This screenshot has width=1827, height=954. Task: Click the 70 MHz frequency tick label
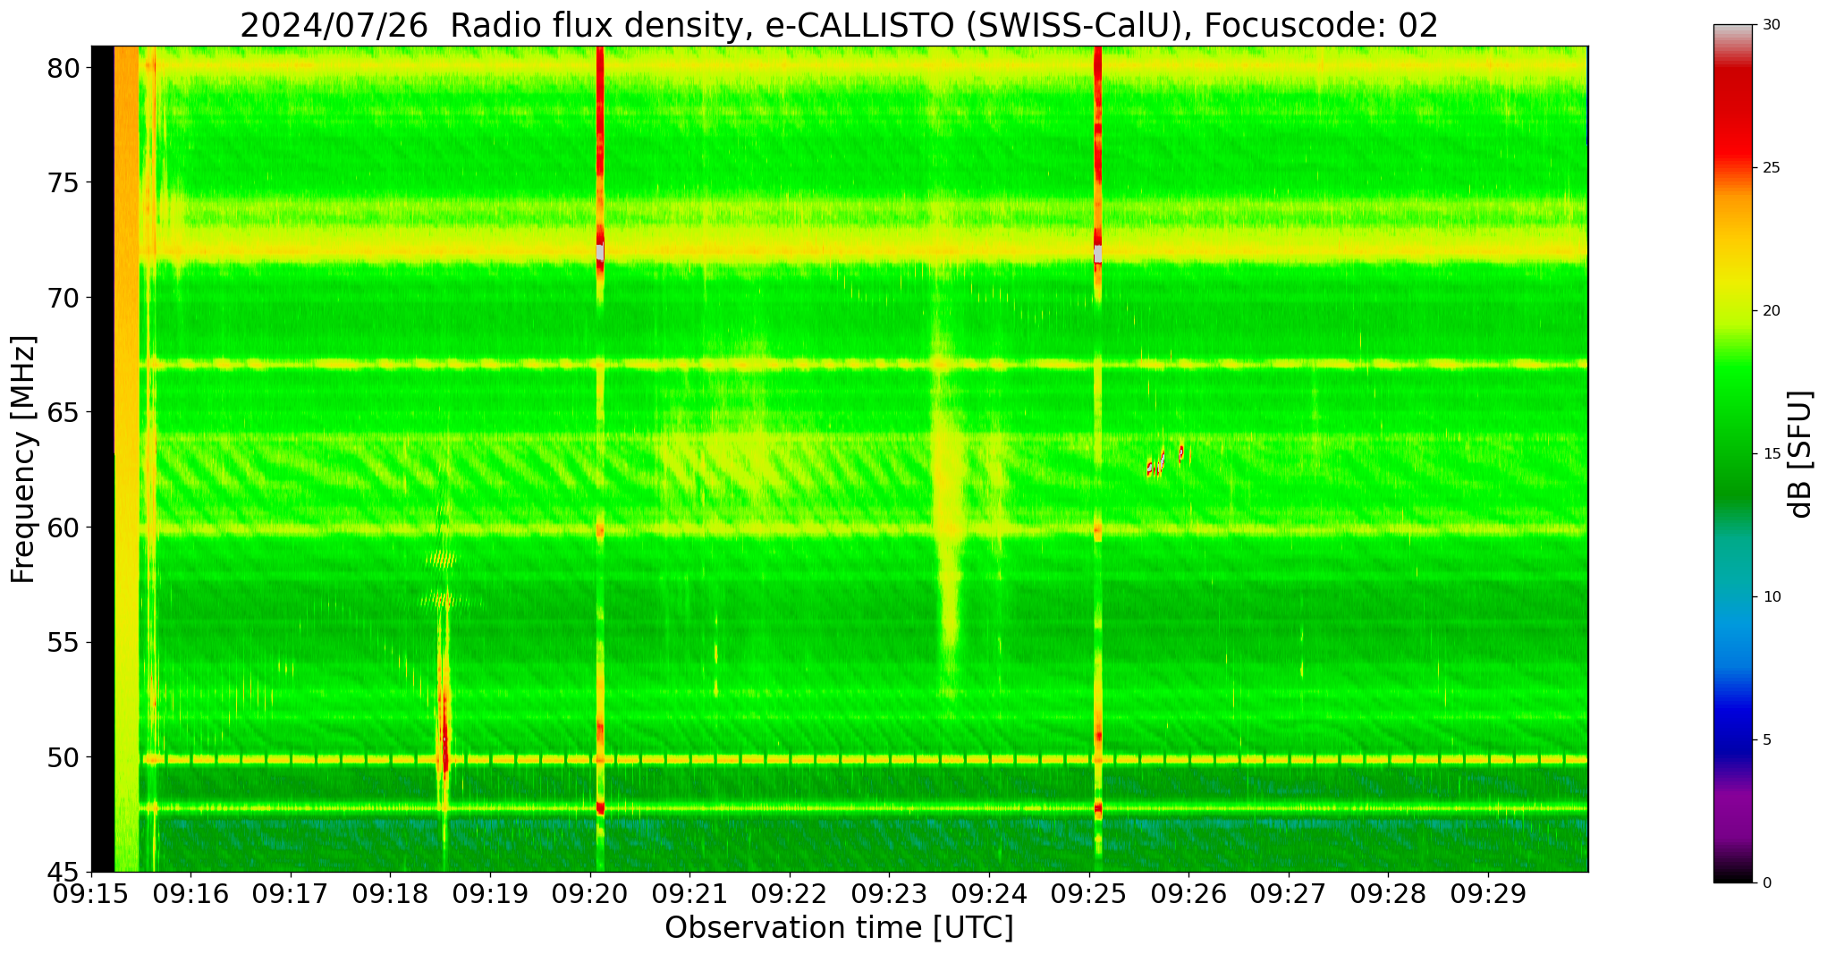(63, 297)
